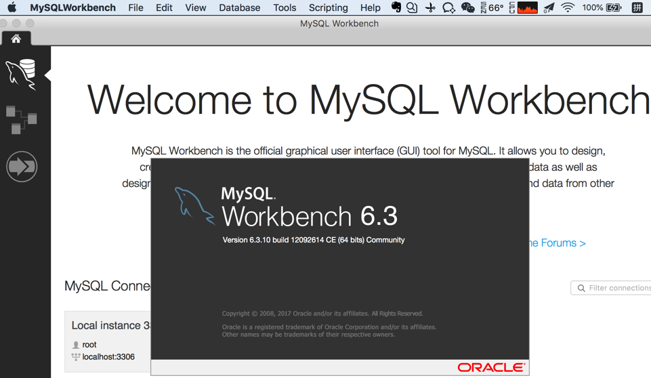The height and width of the screenshot is (378, 651).
Task: Click the network icon beside localhost:3306
Action: click(x=76, y=357)
